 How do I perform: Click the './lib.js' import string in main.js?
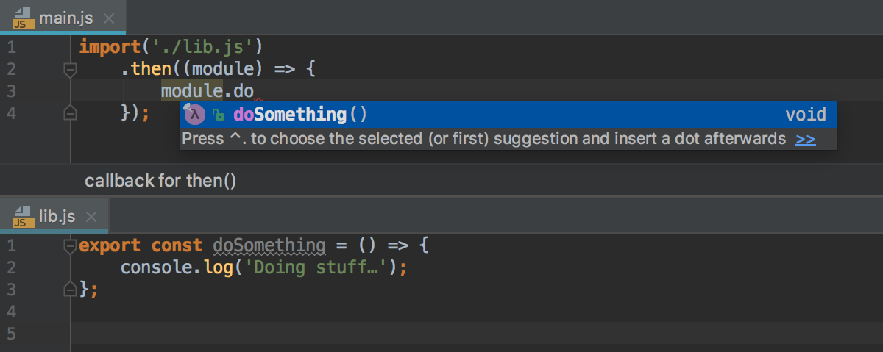(202, 48)
